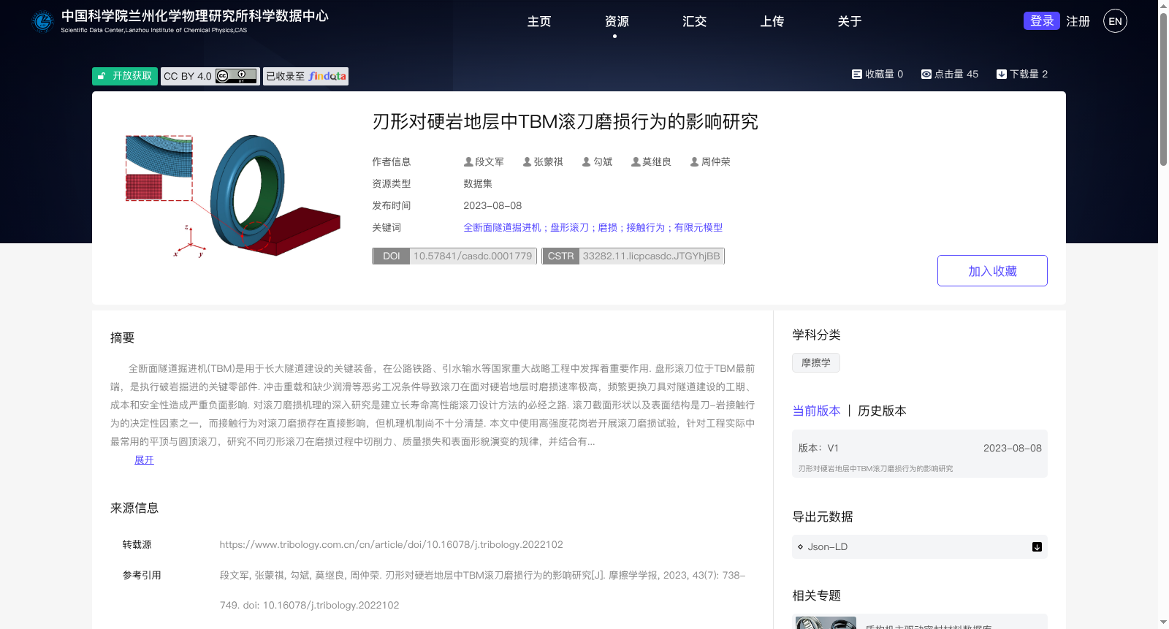Switch to 历史版本 tab
Viewport: 1169px width, 629px height.
tap(882, 411)
